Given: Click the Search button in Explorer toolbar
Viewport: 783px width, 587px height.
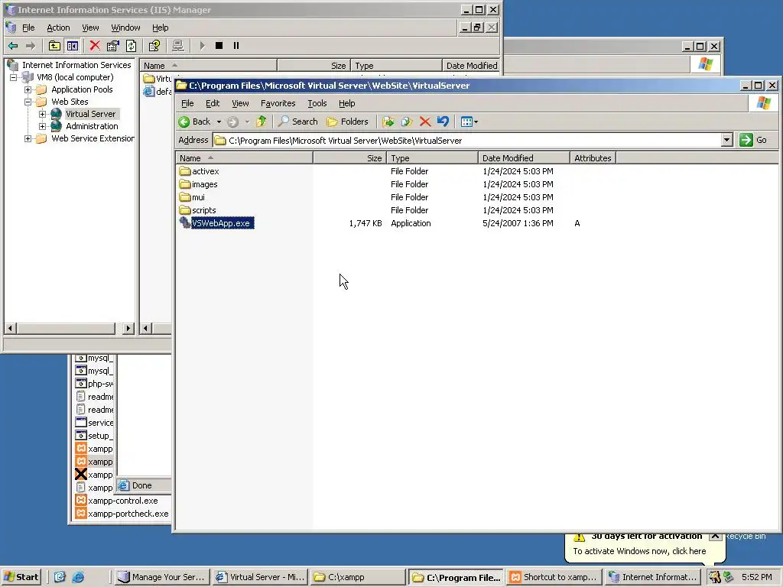Looking at the screenshot, I should (x=298, y=122).
